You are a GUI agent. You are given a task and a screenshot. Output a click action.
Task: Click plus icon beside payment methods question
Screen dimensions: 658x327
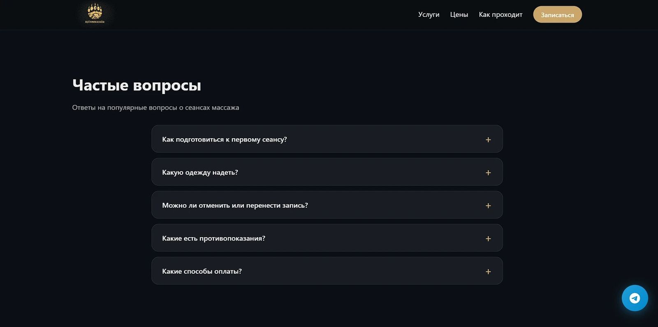(x=488, y=272)
